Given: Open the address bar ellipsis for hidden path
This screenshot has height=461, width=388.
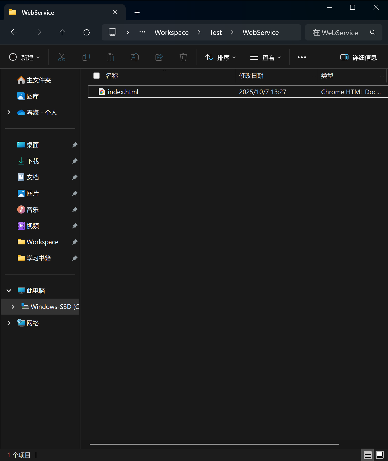Looking at the screenshot, I should pos(142,32).
